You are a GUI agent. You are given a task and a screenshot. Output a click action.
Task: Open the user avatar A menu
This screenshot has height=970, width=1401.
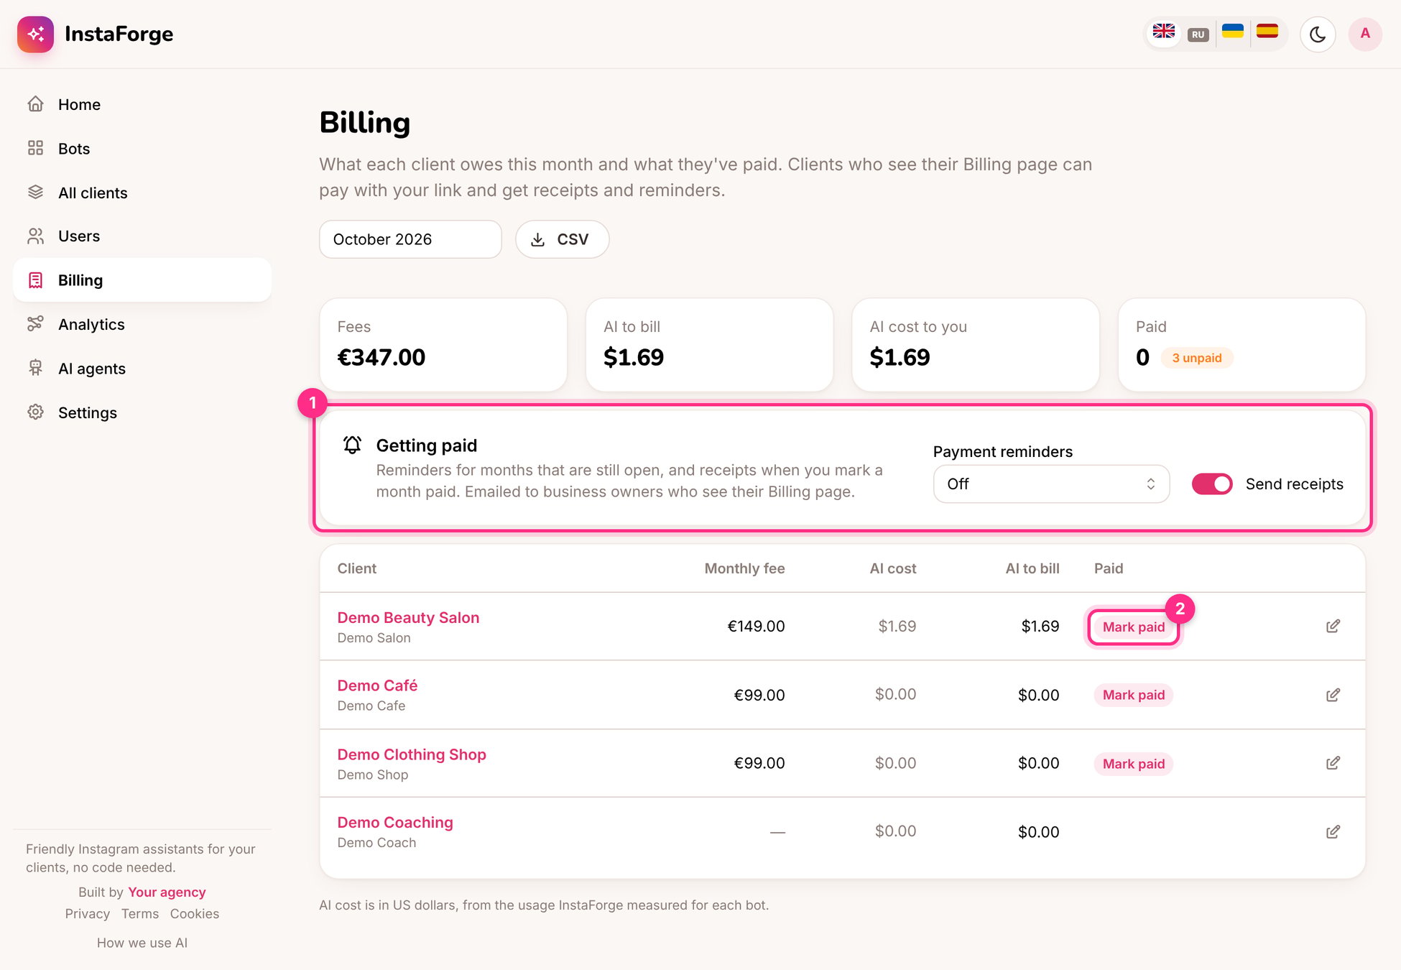[1364, 34]
